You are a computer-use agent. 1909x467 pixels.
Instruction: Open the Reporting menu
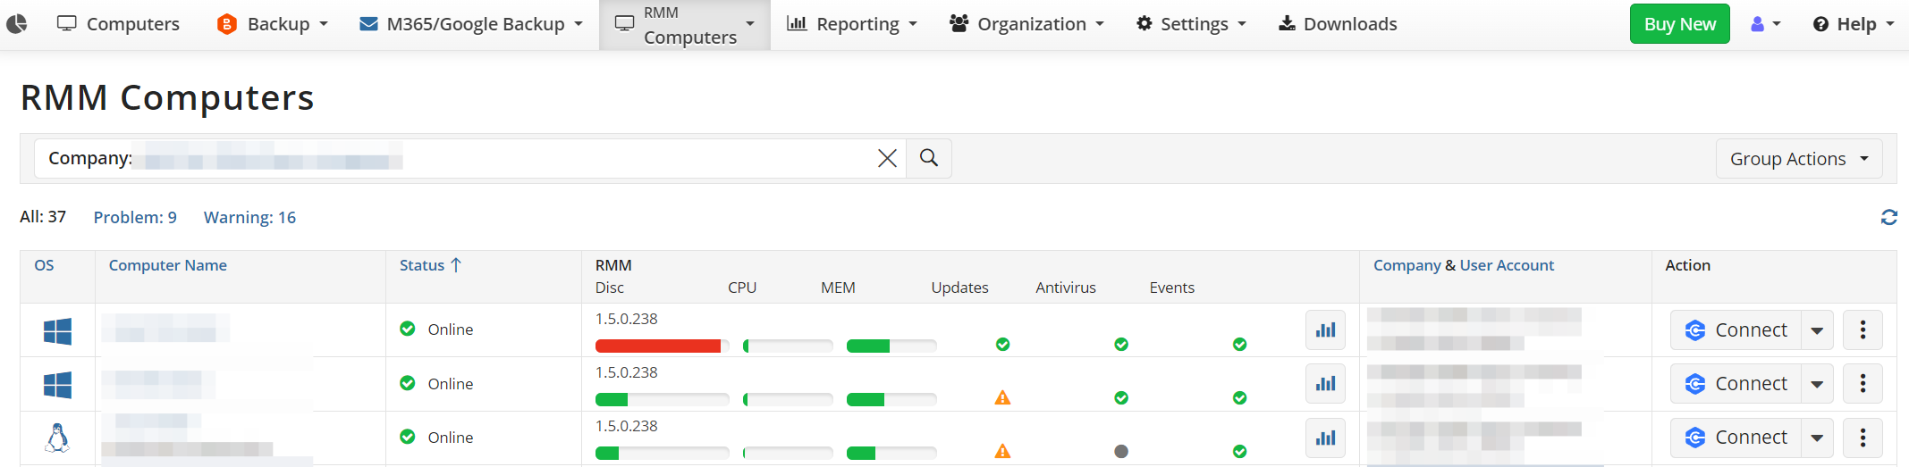pos(852,24)
